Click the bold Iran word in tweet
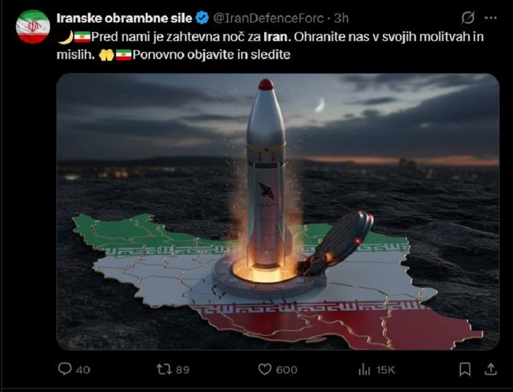This screenshot has height=392, width=513. (277, 37)
